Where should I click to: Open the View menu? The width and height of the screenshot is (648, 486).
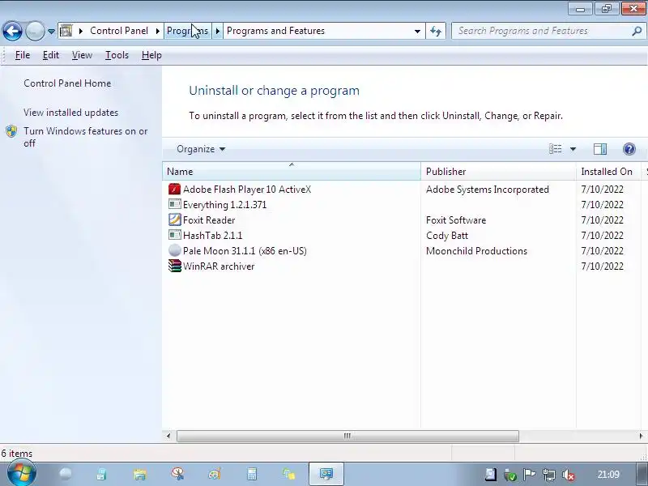tap(82, 55)
